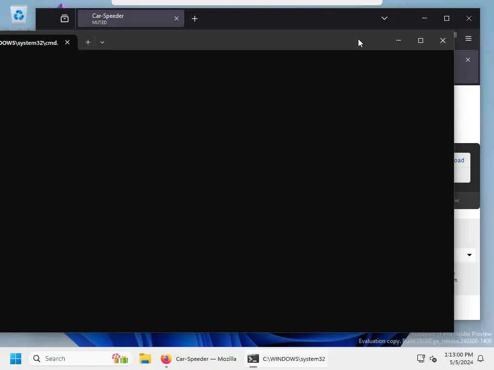Click the network display tray icon

(421, 358)
